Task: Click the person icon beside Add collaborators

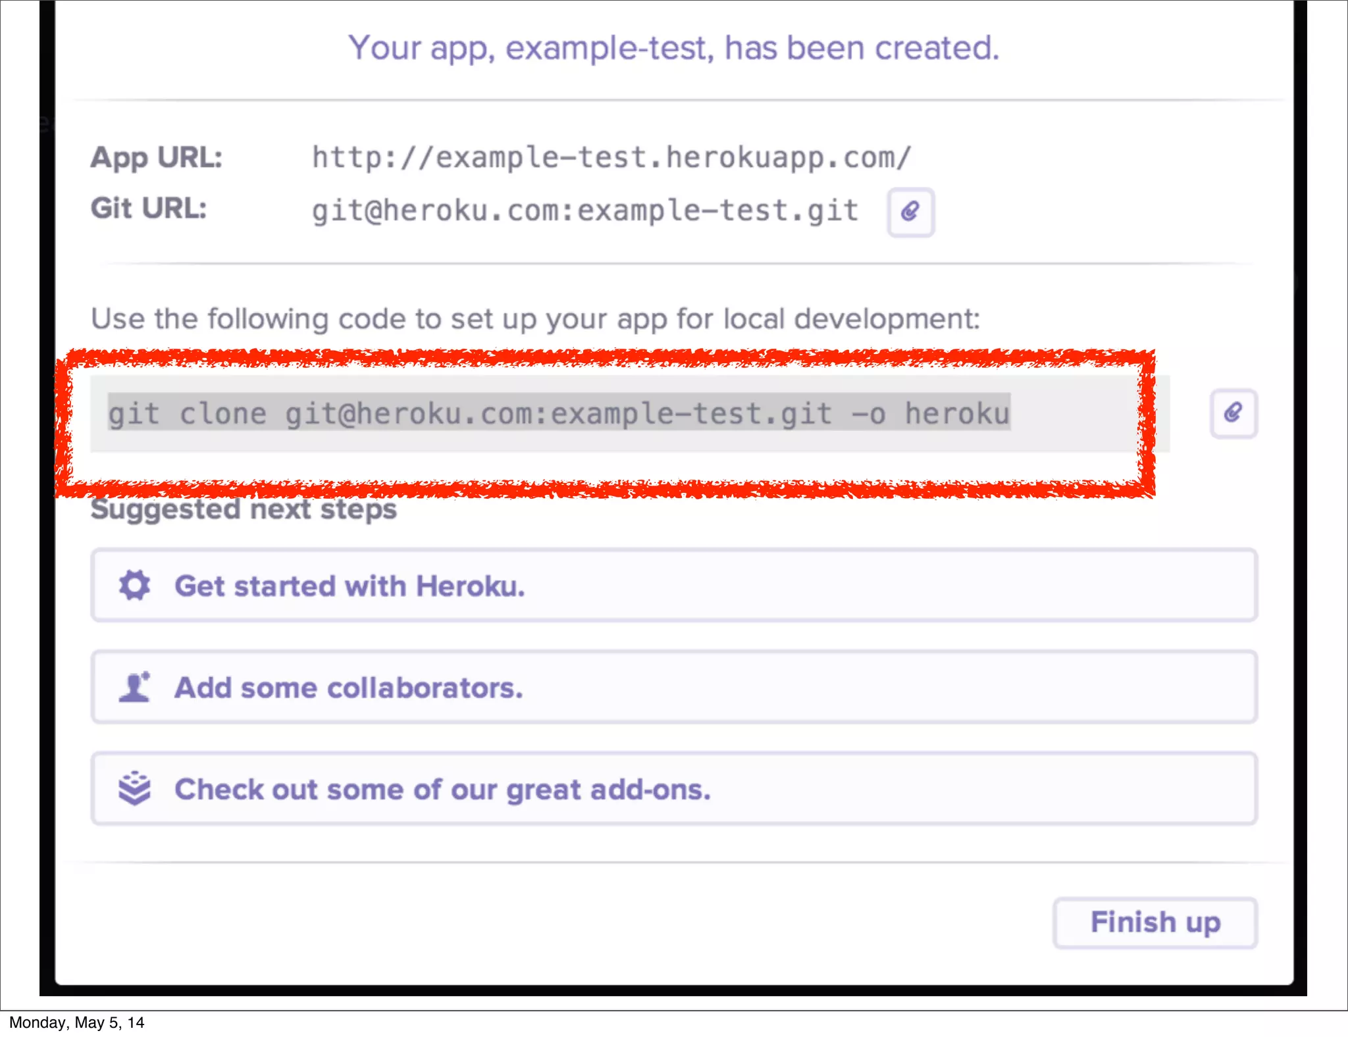Action: tap(134, 687)
